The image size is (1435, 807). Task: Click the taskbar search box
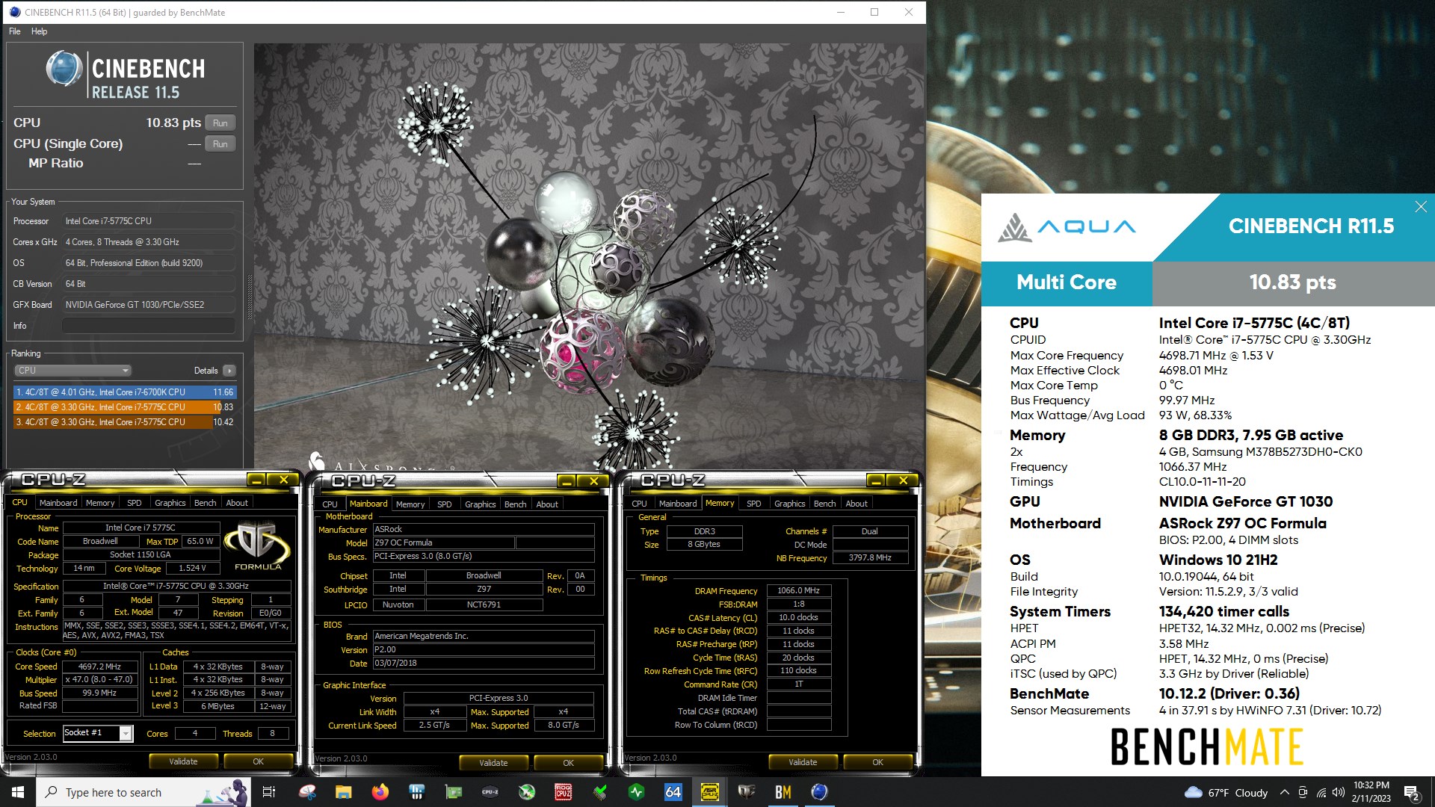143,792
